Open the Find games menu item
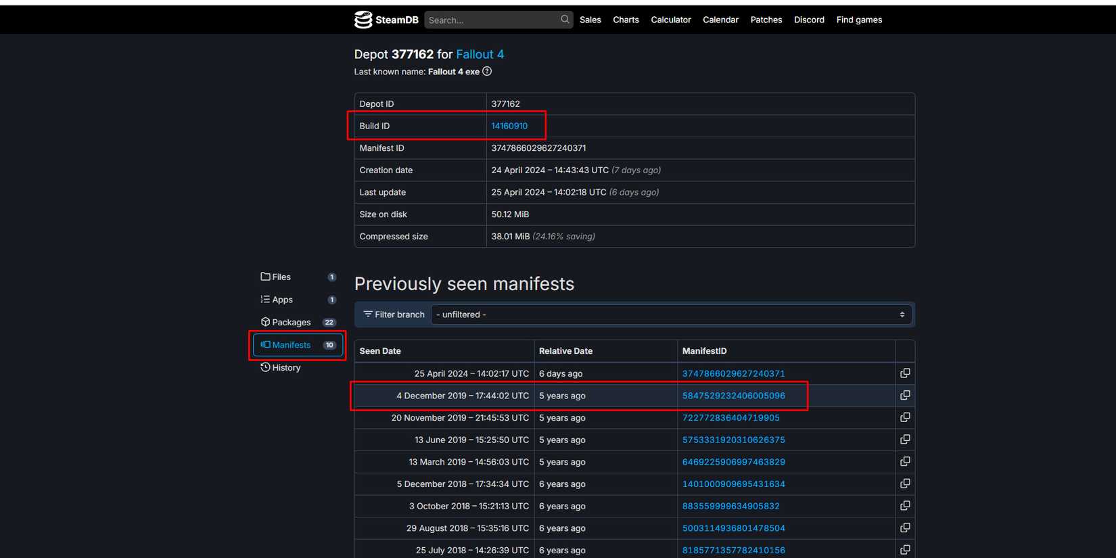The image size is (1116, 558). click(859, 20)
